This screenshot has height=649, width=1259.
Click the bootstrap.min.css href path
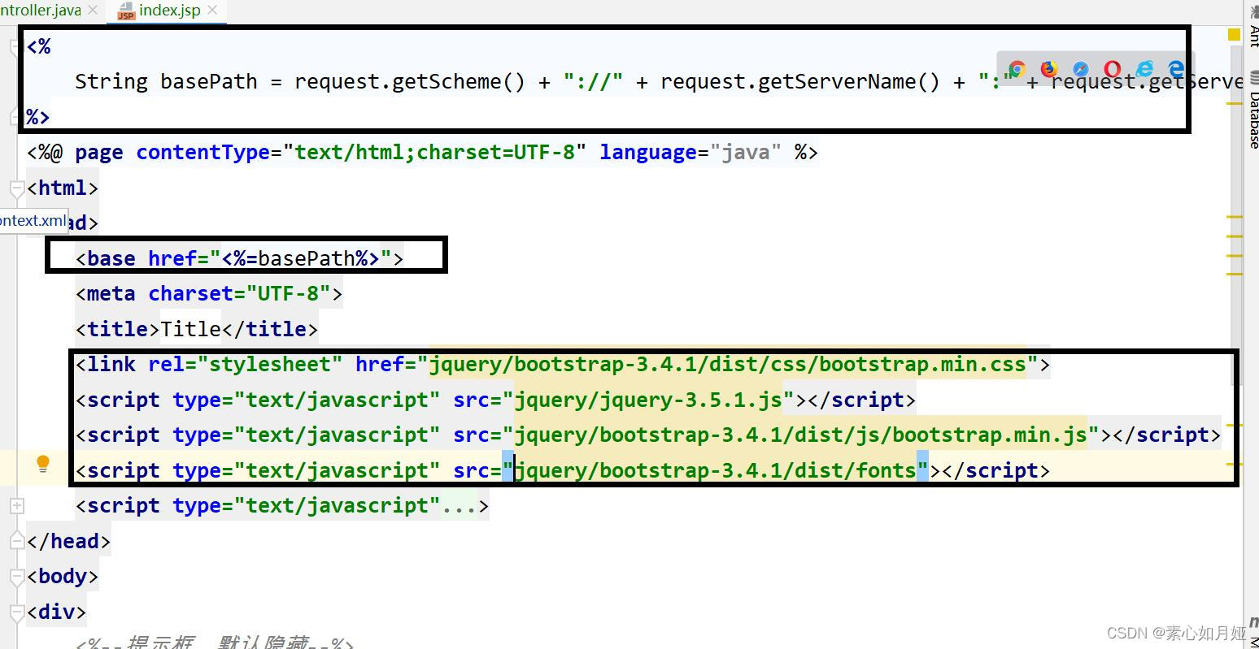[727, 364]
